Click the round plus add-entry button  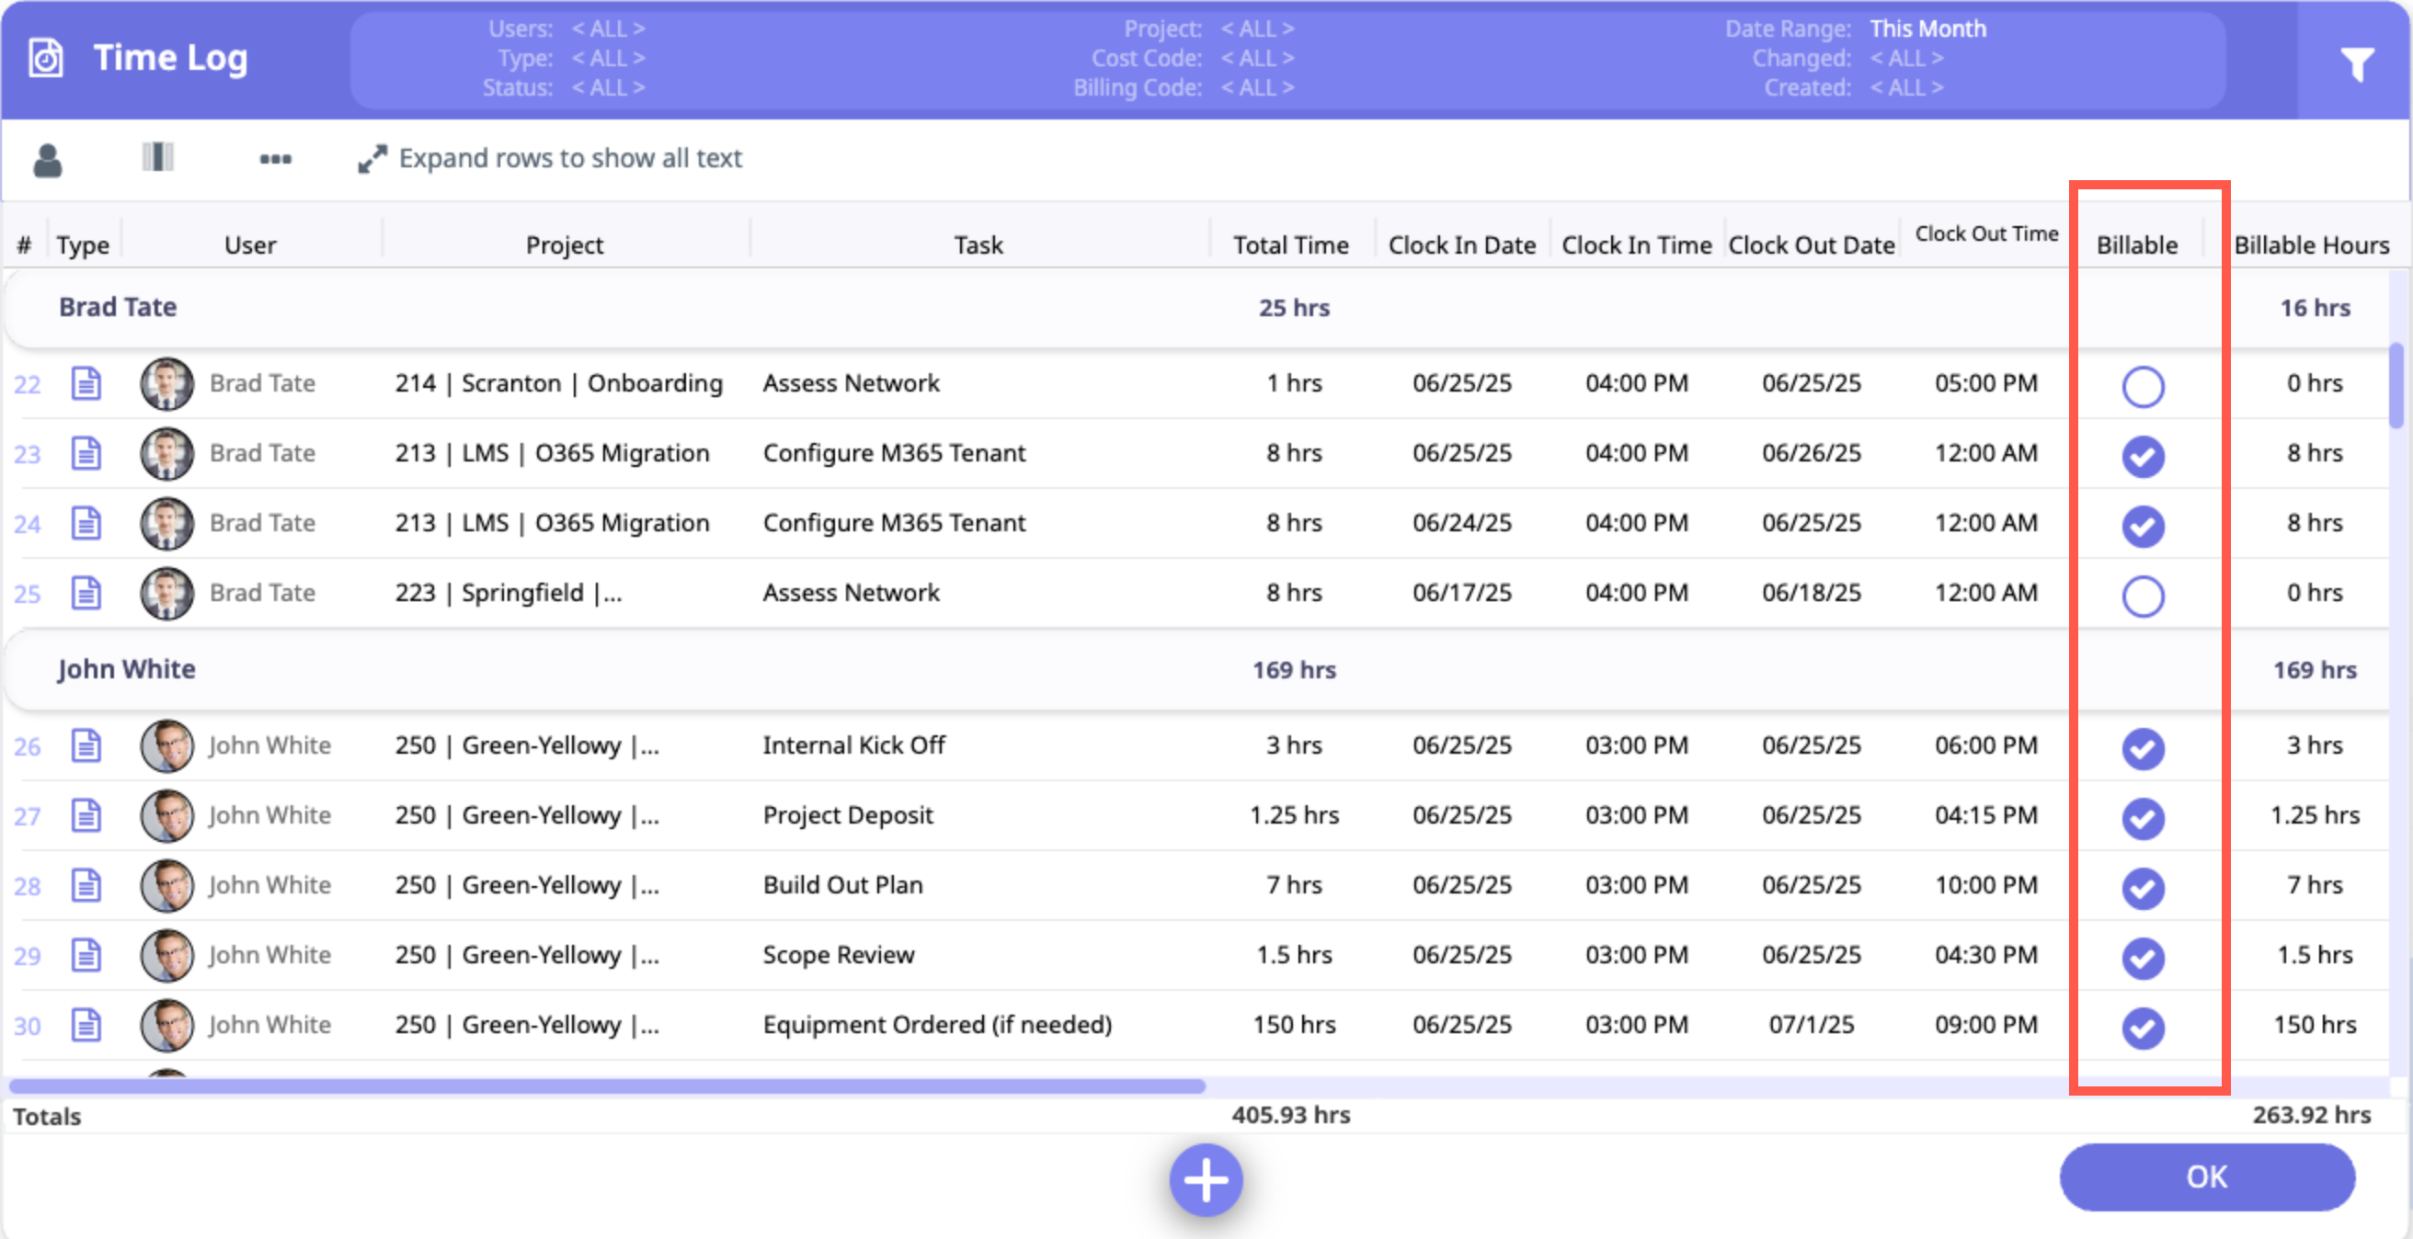point(1206,1179)
